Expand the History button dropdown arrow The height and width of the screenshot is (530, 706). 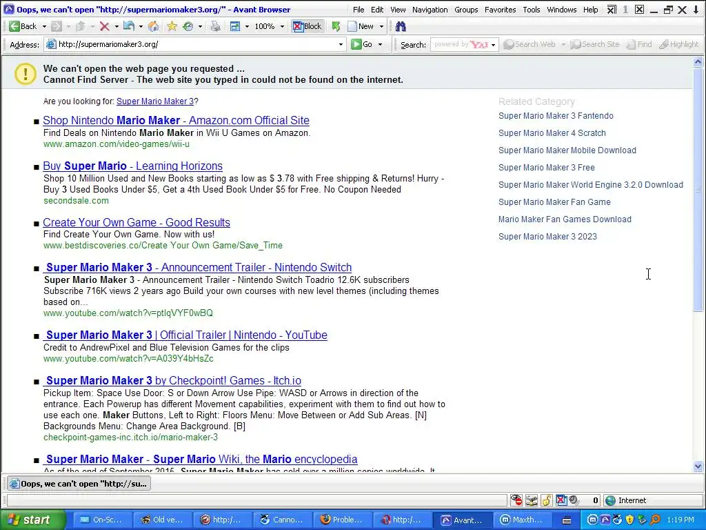pyautogui.click(x=200, y=27)
